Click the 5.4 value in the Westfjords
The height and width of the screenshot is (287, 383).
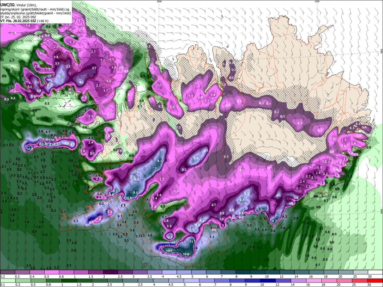tap(61, 77)
